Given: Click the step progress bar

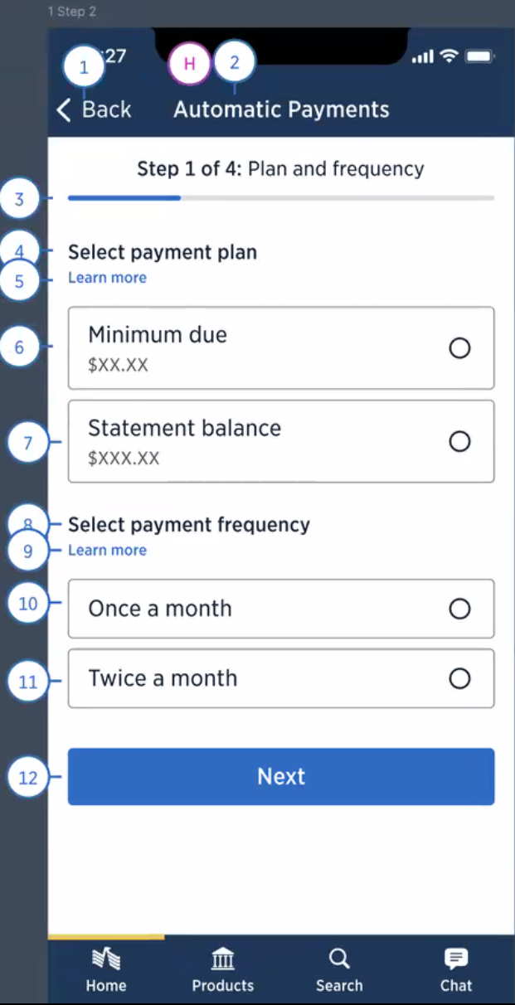Looking at the screenshot, I should coord(280,198).
